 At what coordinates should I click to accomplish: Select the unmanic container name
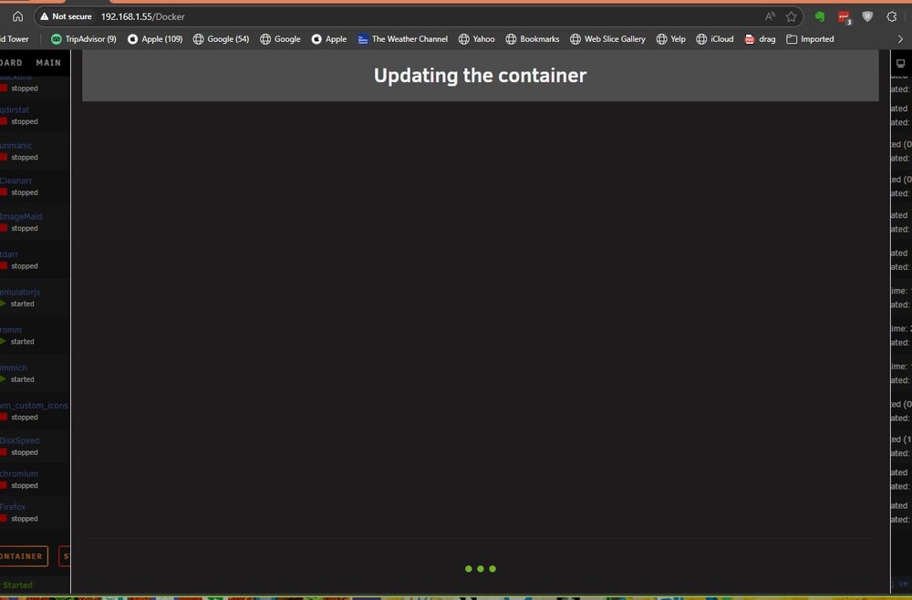16,145
